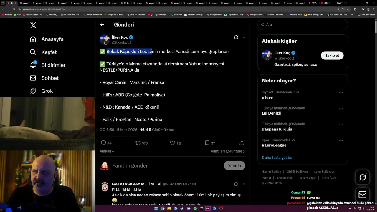Open Windows Start menu
This screenshot has height=212, width=377.
156,208
